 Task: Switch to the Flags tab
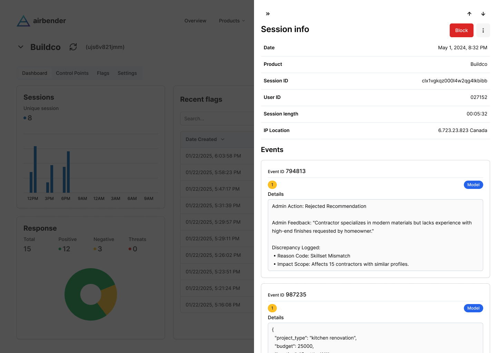click(x=103, y=73)
